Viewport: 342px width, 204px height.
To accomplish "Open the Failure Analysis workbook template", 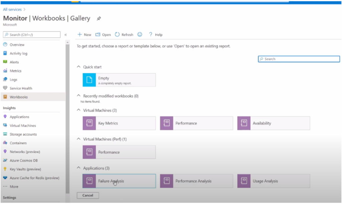I will (x=119, y=180).
